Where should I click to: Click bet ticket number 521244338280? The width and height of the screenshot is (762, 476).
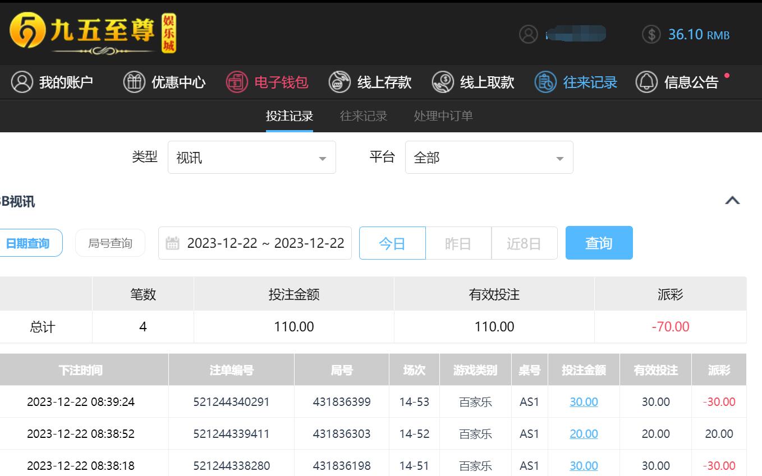coord(231,466)
